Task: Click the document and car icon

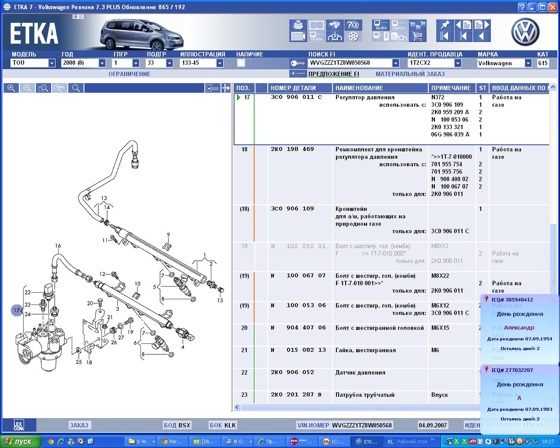Action: click(x=399, y=36)
